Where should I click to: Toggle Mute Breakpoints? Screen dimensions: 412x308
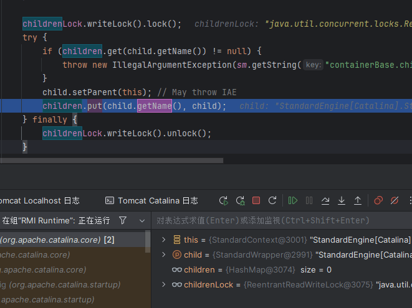pyautogui.click(x=395, y=200)
